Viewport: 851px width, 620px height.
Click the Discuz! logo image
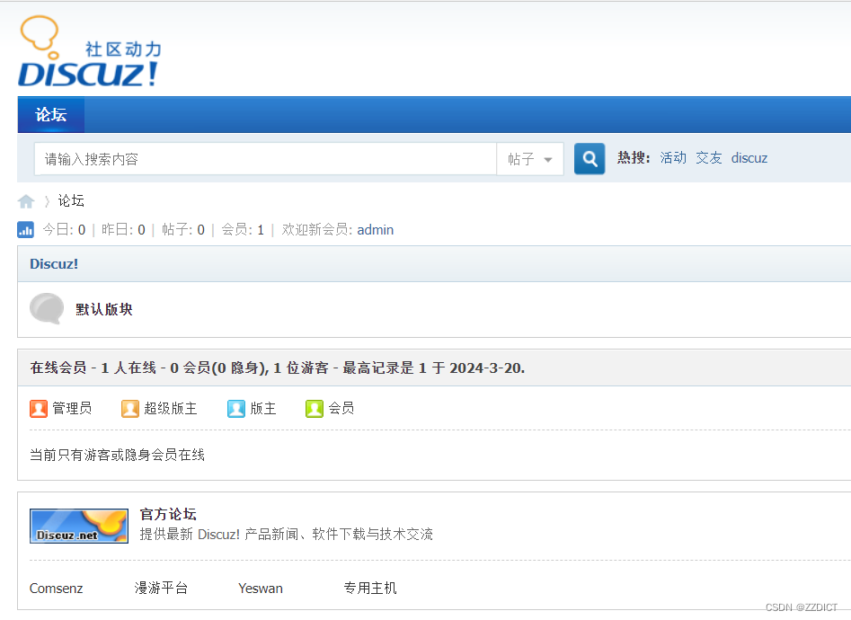click(90, 51)
